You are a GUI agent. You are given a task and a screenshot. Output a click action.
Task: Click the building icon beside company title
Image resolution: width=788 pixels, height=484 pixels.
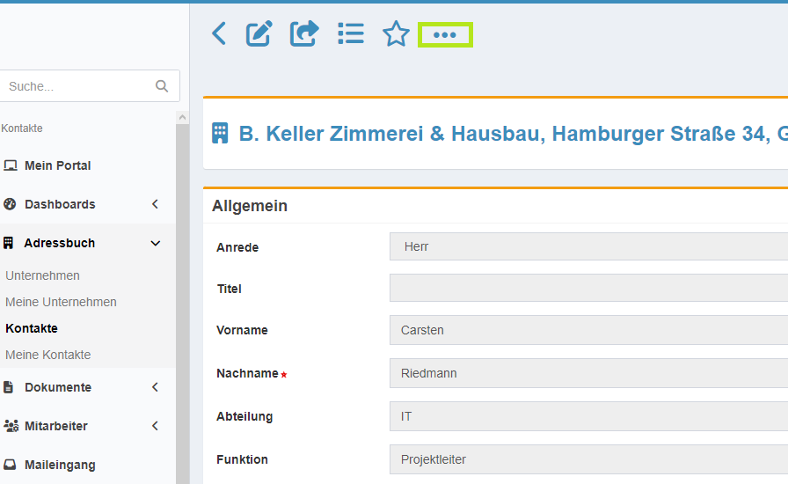coord(220,134)
